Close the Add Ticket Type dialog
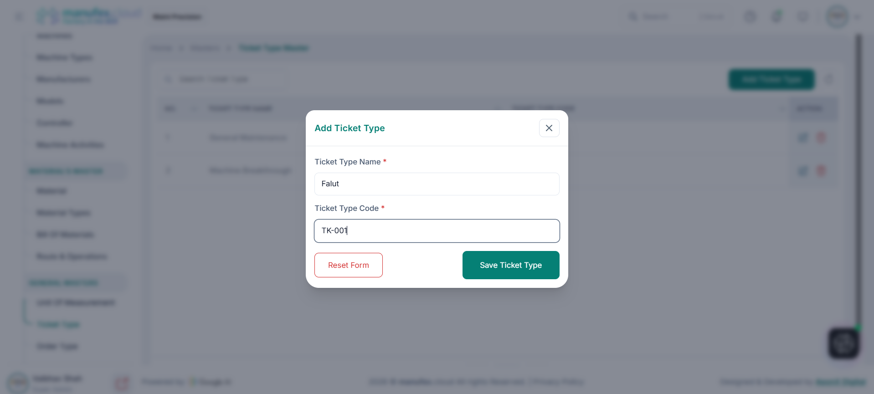 point(549,128)
